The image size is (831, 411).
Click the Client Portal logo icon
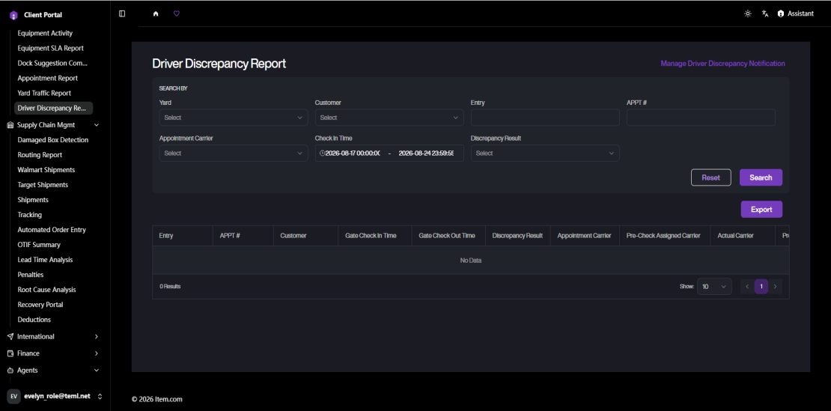[13, 15]
